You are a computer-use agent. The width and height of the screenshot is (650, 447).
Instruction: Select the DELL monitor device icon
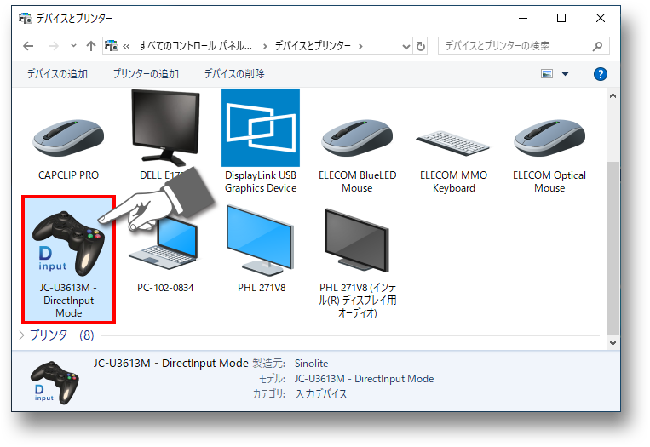[x=165, y=127]
